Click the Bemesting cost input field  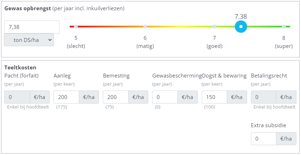pos(115,97)
